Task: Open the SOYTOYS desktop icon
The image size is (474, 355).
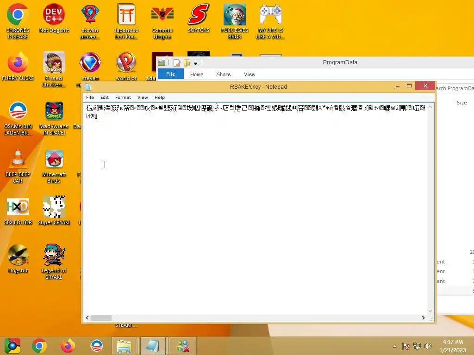Action: [199, 18]
